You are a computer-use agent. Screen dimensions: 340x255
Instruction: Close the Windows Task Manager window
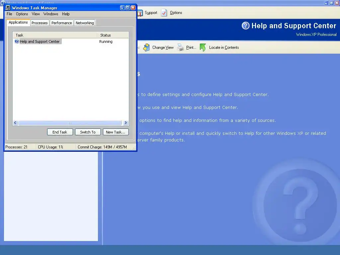[x=133, y=8]
